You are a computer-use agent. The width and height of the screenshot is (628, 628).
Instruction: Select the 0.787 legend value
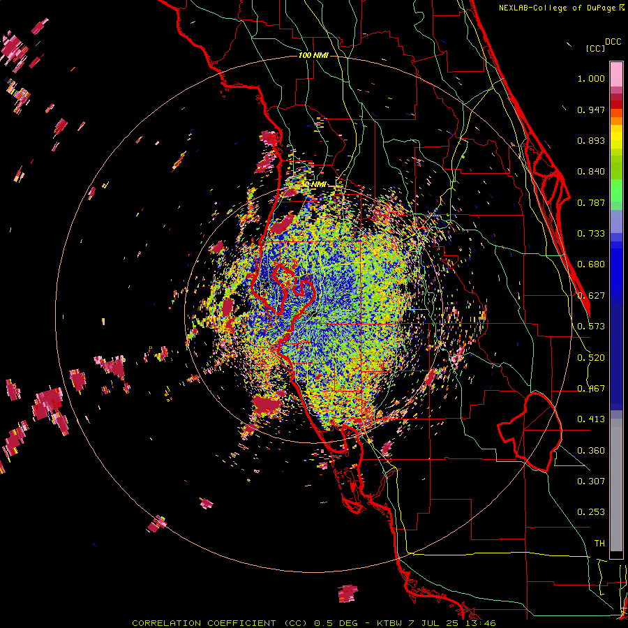[x=591, y=202]
